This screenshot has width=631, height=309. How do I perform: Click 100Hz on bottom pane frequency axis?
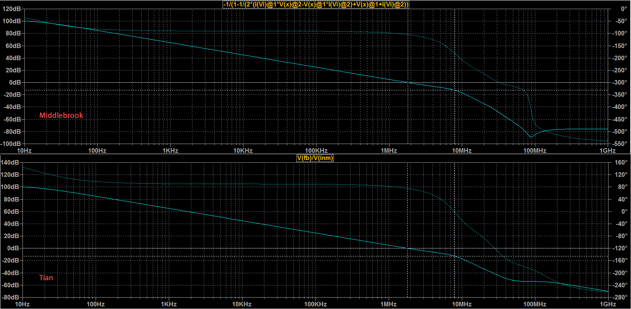click(x=96, y=304)
